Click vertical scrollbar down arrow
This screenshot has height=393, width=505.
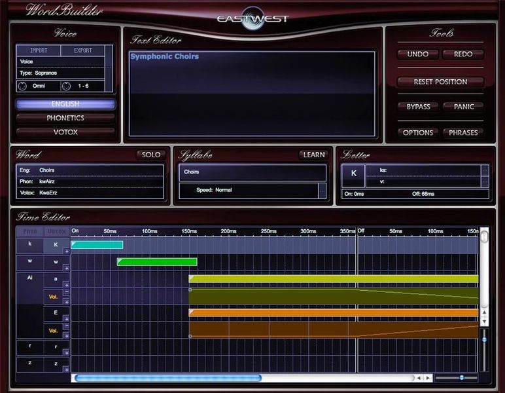point(484,322)
